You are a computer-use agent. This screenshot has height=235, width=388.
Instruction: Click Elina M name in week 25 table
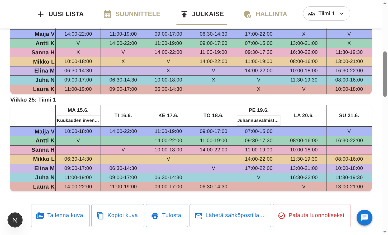(44, 168)
